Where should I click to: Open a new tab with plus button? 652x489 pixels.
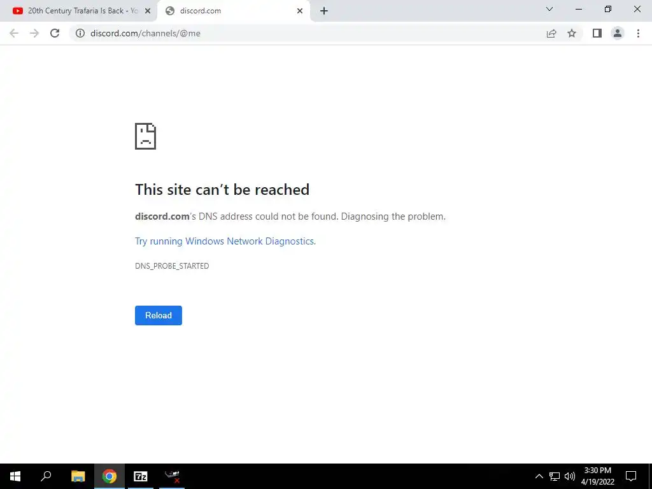click(x=324, y=11)
